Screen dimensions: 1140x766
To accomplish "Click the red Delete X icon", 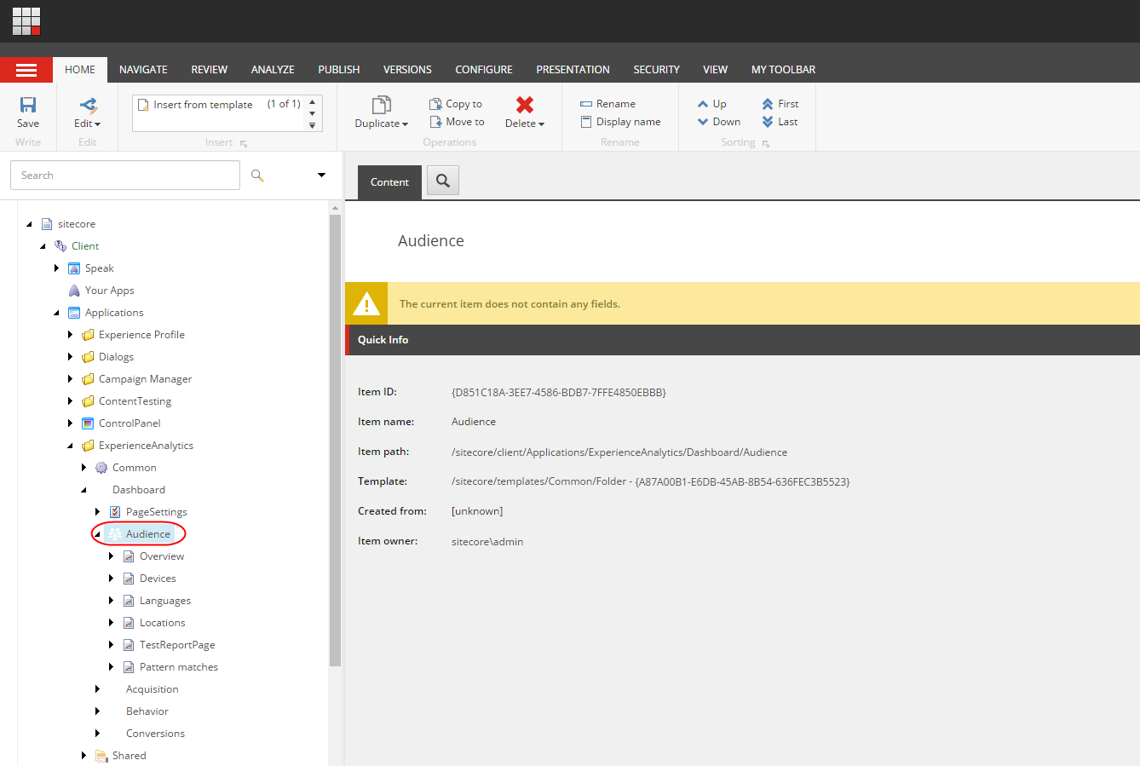I will 525,104.
